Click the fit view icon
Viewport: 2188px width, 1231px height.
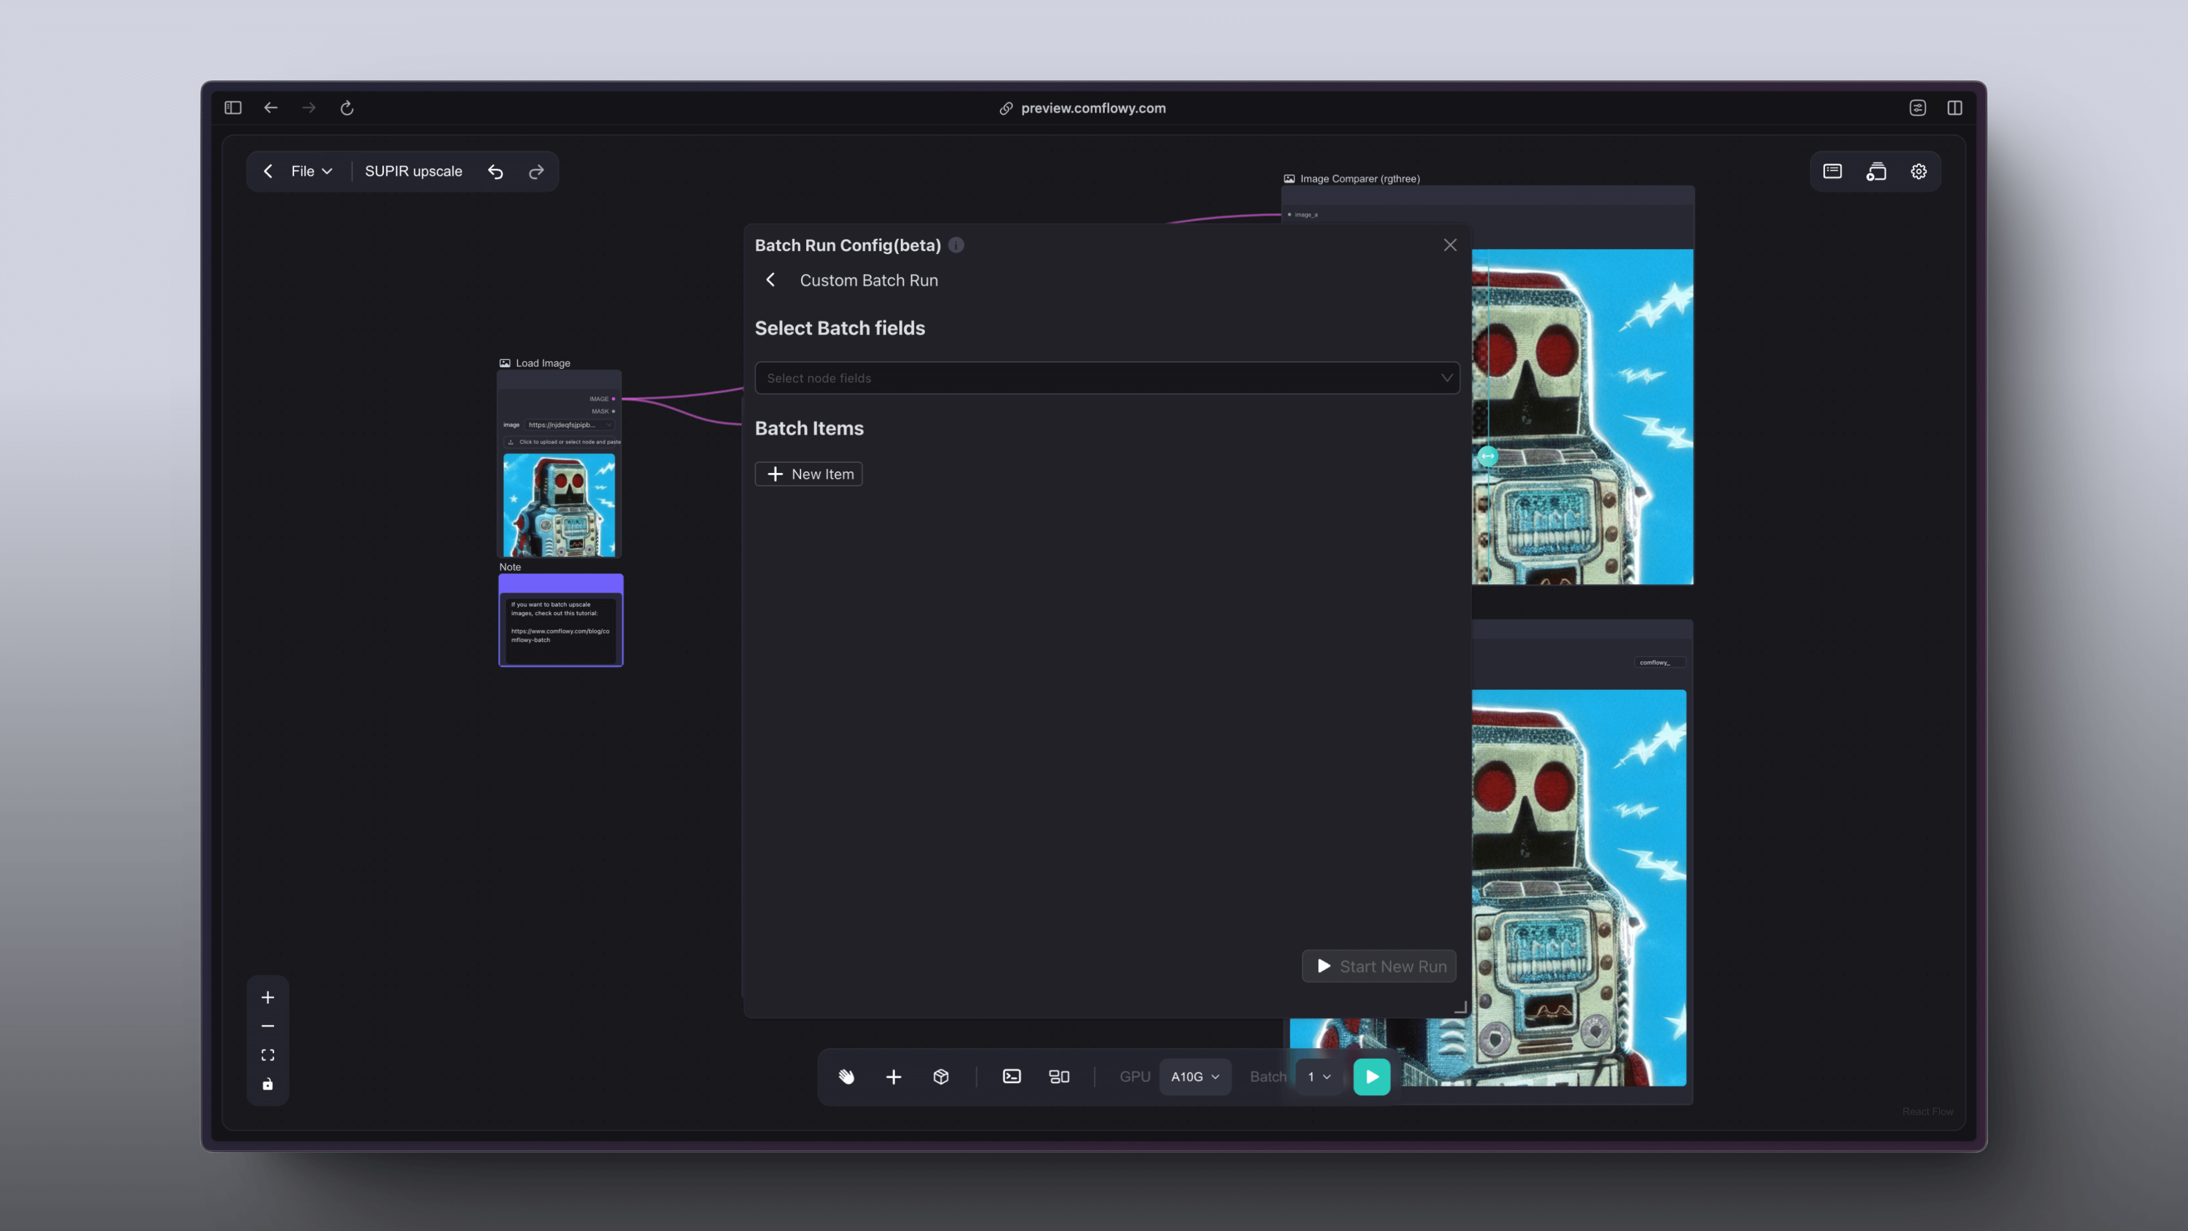268,1055
